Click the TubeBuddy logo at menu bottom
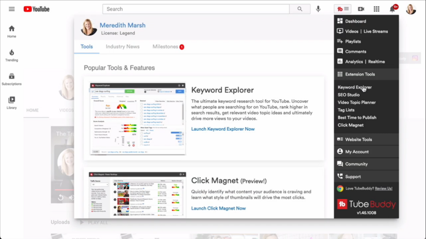 coord(366,204)
